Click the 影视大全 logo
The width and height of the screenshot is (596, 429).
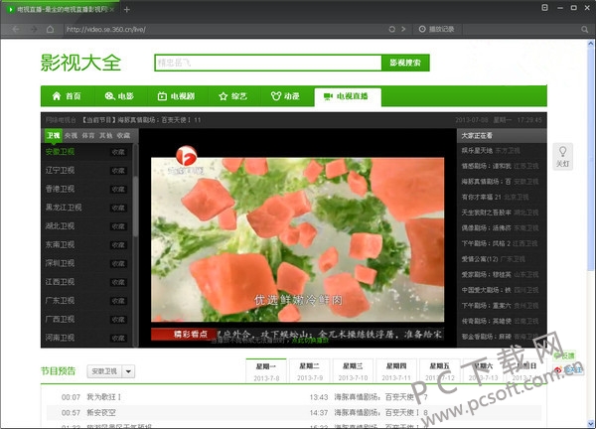pos(80,63)
